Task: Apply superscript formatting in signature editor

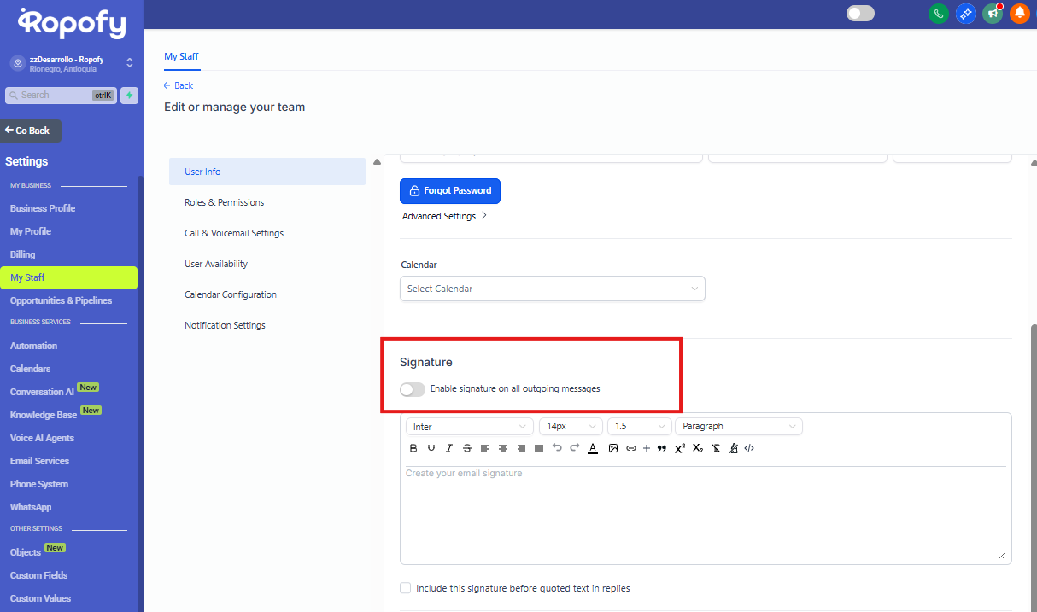Action: pyautogui.click(x=680, y=448)
